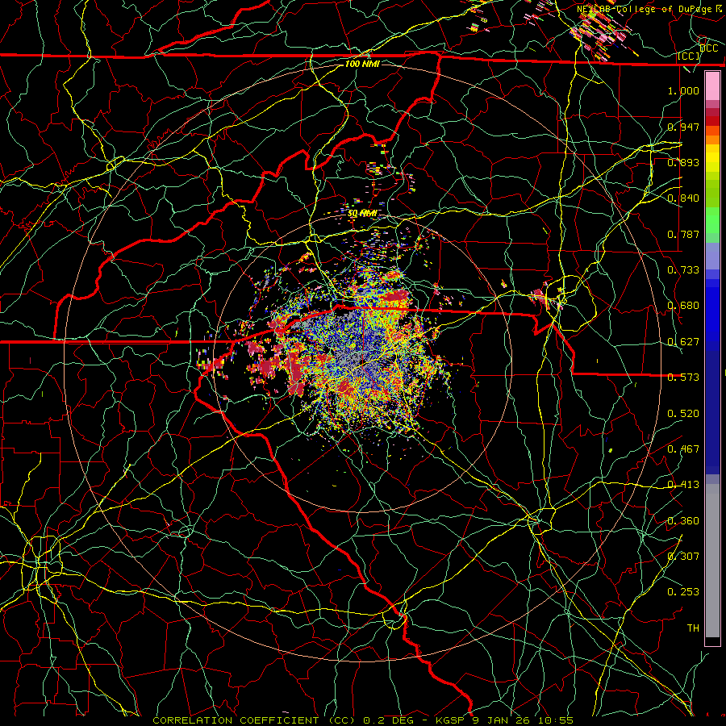The height and width of the screenshot is (726, 726).
Task: Pick the "0.627" scale label
Action: 683,341
